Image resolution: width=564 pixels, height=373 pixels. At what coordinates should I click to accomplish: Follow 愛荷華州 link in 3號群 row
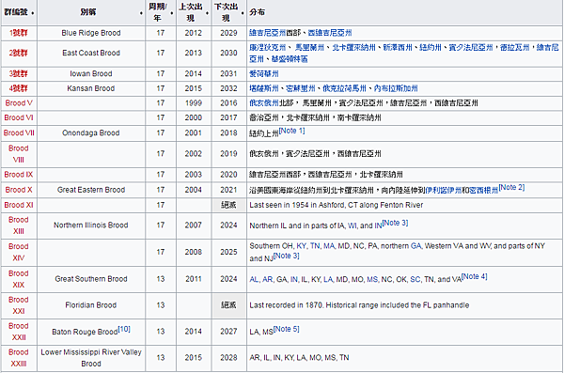(264, 73)
